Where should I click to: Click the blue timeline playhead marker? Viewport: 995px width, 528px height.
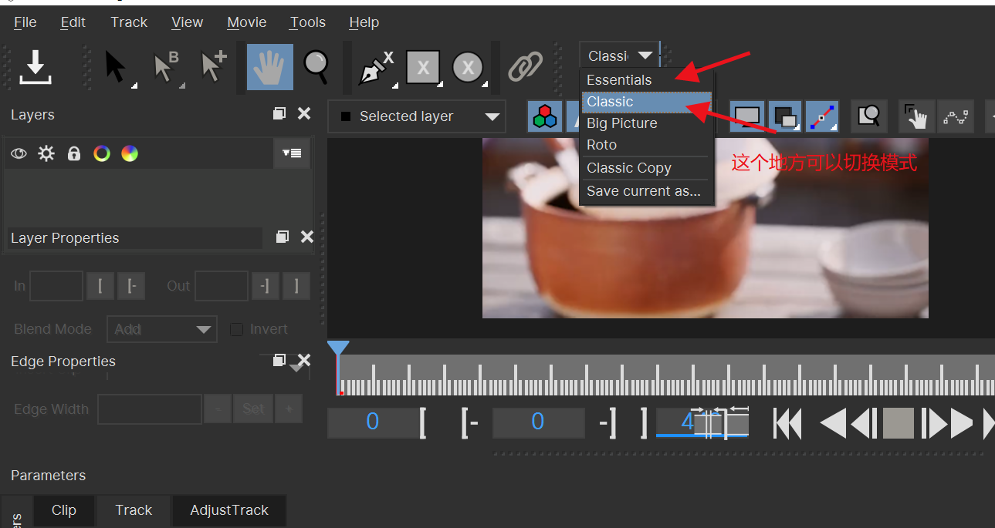337,348
